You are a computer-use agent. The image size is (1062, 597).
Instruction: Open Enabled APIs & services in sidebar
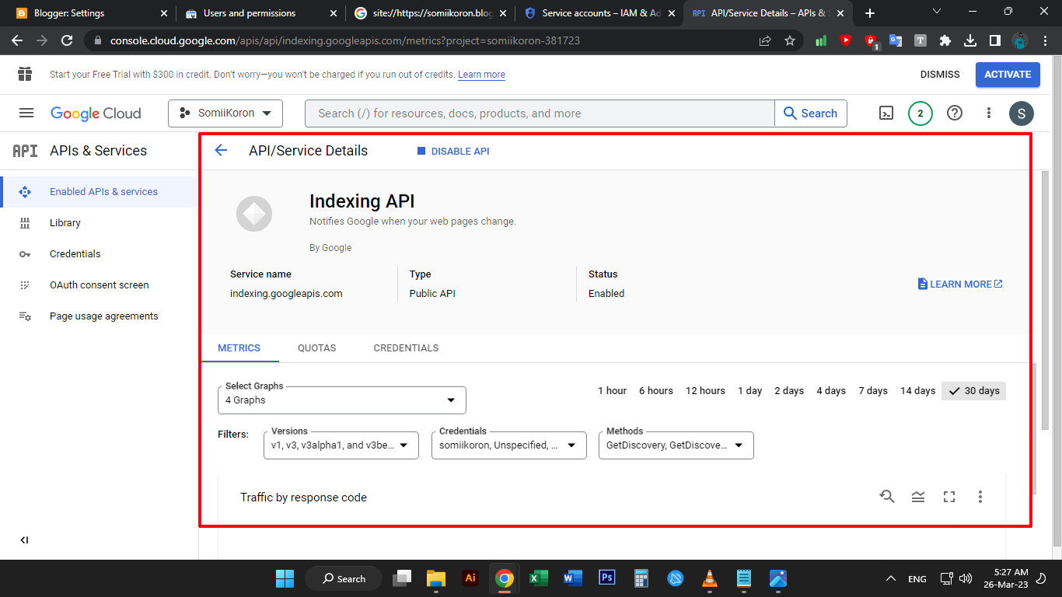coord(100,192)
